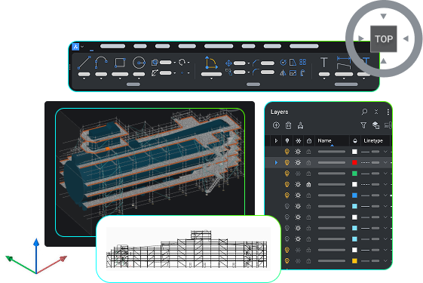Open the Line tool dropdown arrow
Screen dimensions: 423x283
[x=84, y=78]
